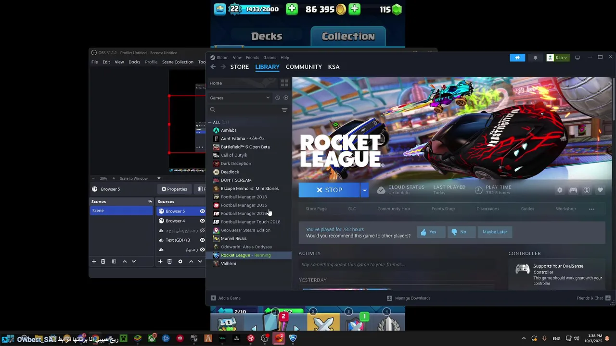Add a new scene in OBS
The image size is (616, 346).
[x=94, y=261]
